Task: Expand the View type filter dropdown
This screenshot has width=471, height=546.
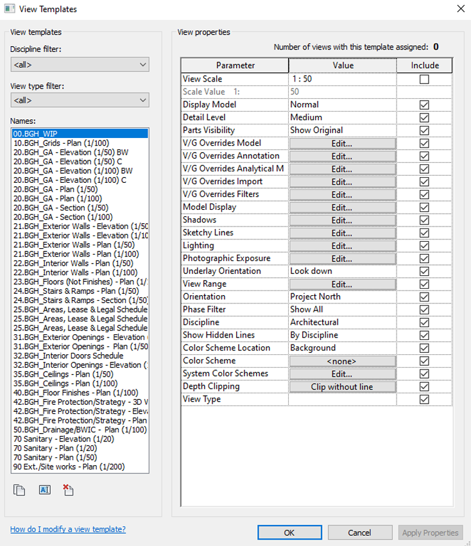Action: click(x=80, y=100)
